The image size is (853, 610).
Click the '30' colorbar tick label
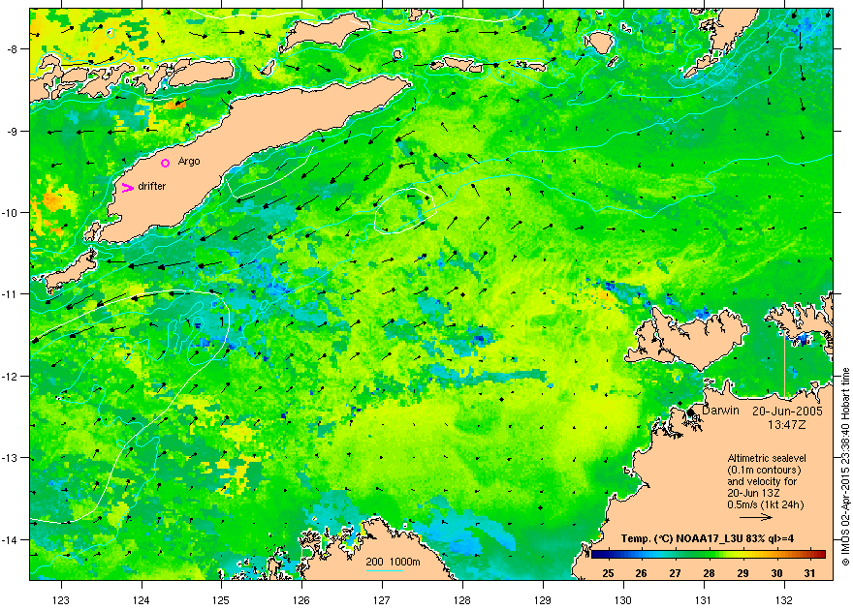click(776, 573)
